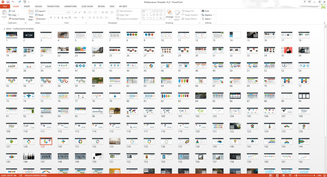
Task: Select slide 1 thumbnail
Action: pyautogui.click(x=11, y=35)
